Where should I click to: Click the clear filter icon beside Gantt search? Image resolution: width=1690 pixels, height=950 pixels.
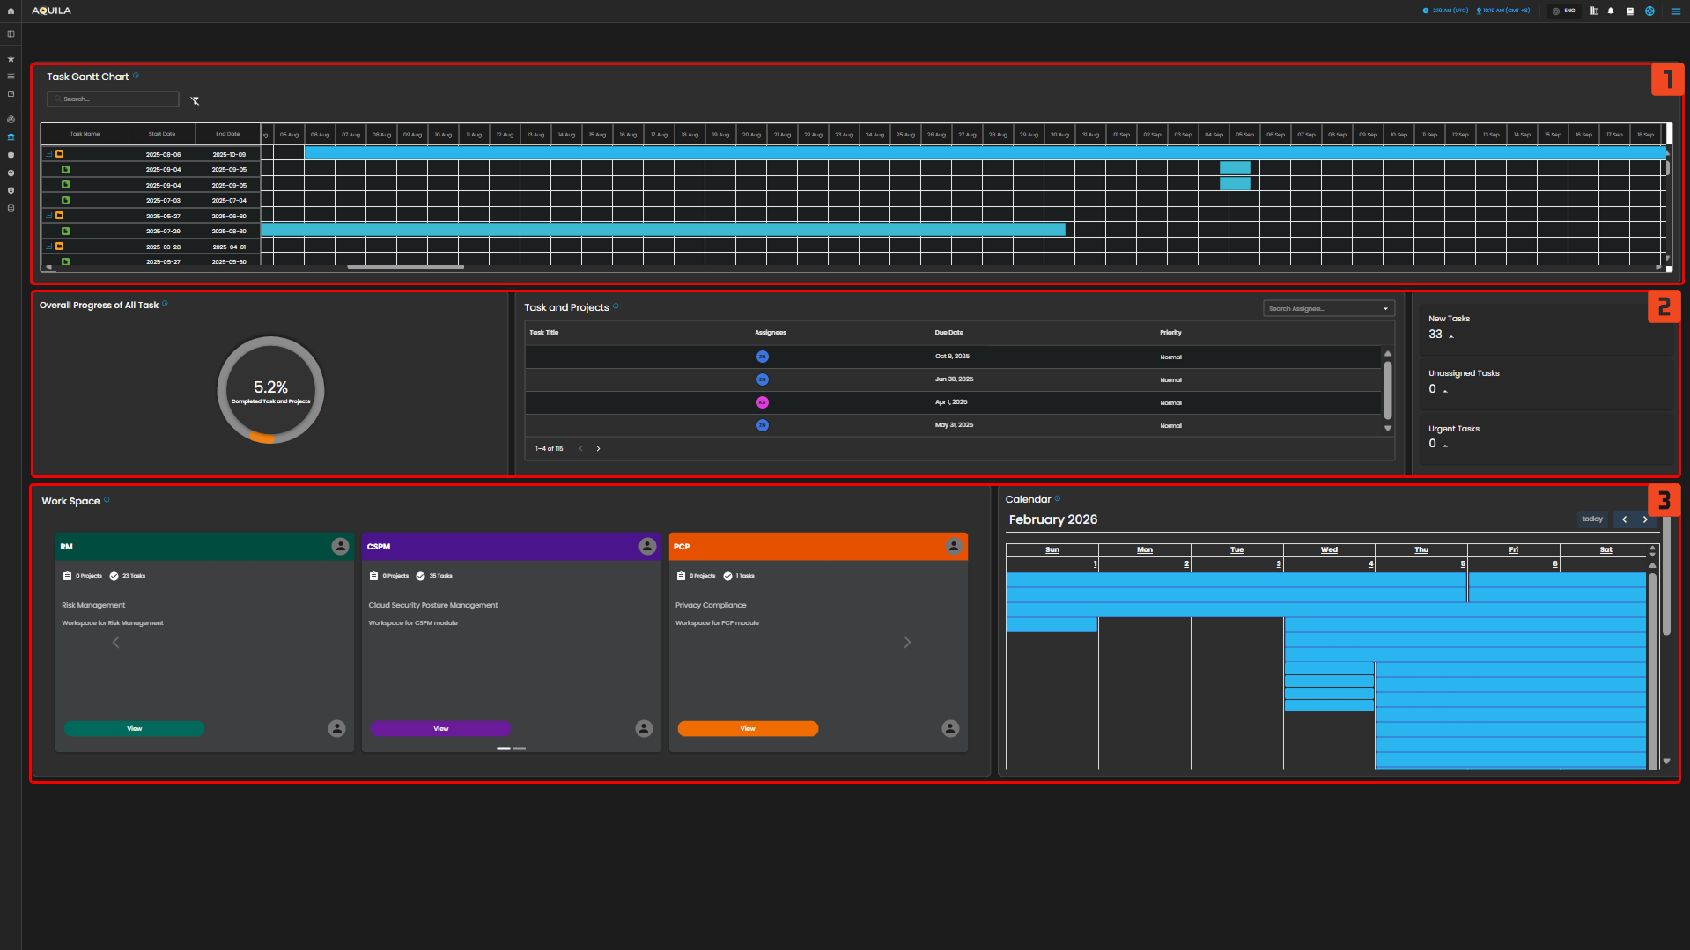coord(195,100)
